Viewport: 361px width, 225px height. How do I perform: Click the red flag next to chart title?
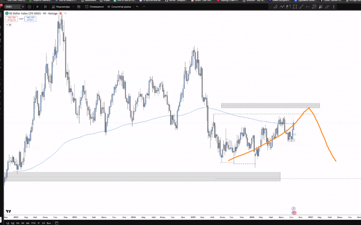(61, 13)
